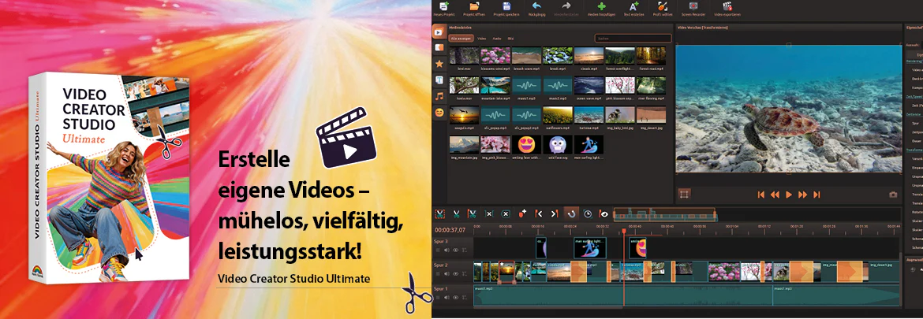The width and height of the screenshot is (923, 319).
Task: Hide Spur 3 with its eye icon
Action: coord(456,250)
